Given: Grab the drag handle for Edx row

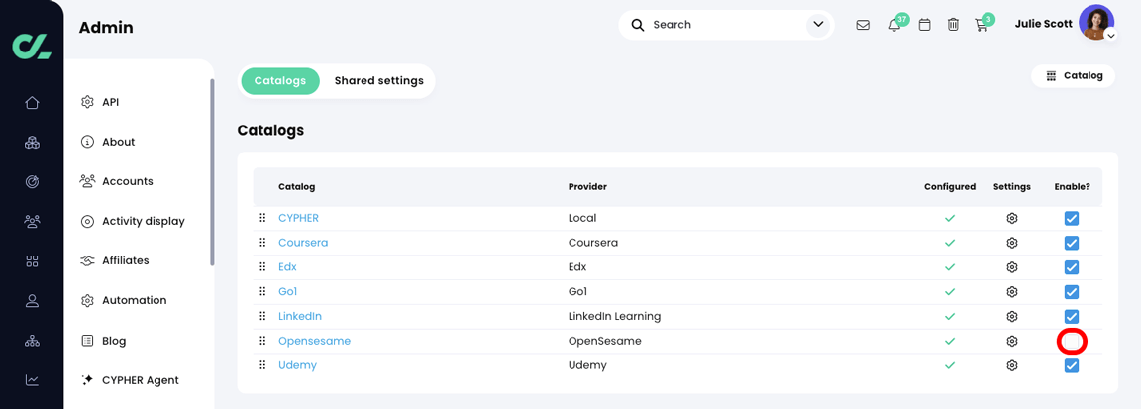Looking at the screenshot, I should pyautogui.click(x=262, y=267).
